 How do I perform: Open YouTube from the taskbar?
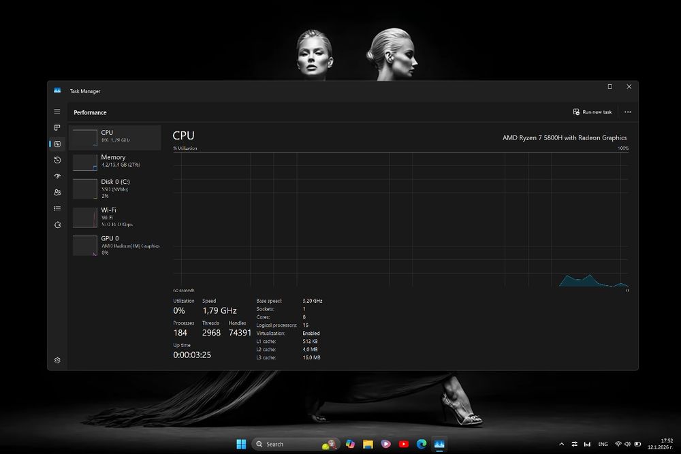tap(403, 444)
